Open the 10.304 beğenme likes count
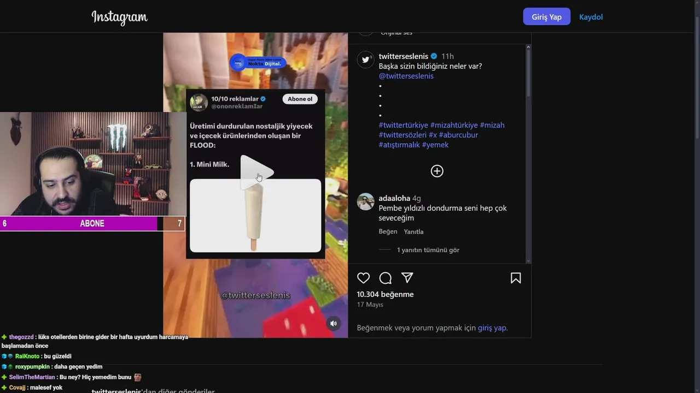Screen dimensions: 700x393 click(x=385, y=294)
